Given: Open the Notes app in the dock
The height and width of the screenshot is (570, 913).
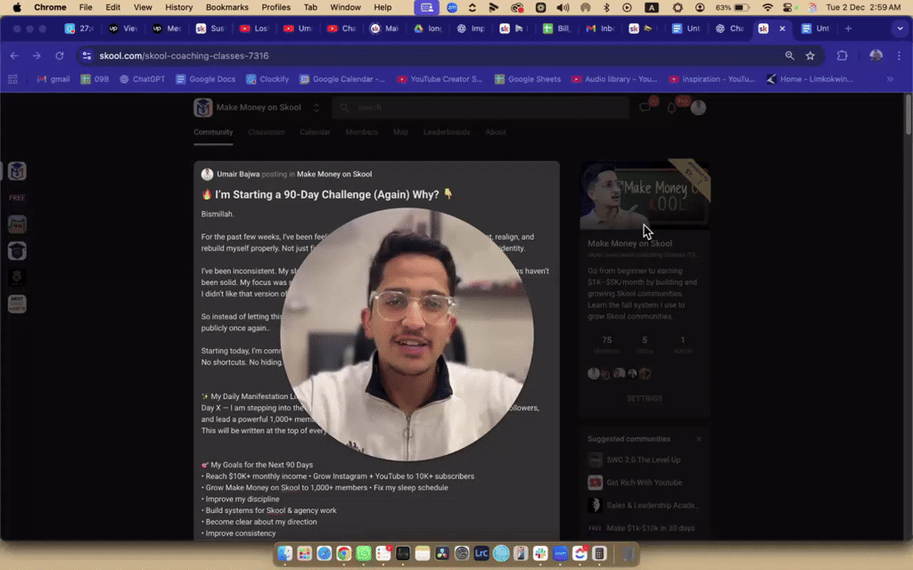Looking at the screenshot, I should (422, 554).
